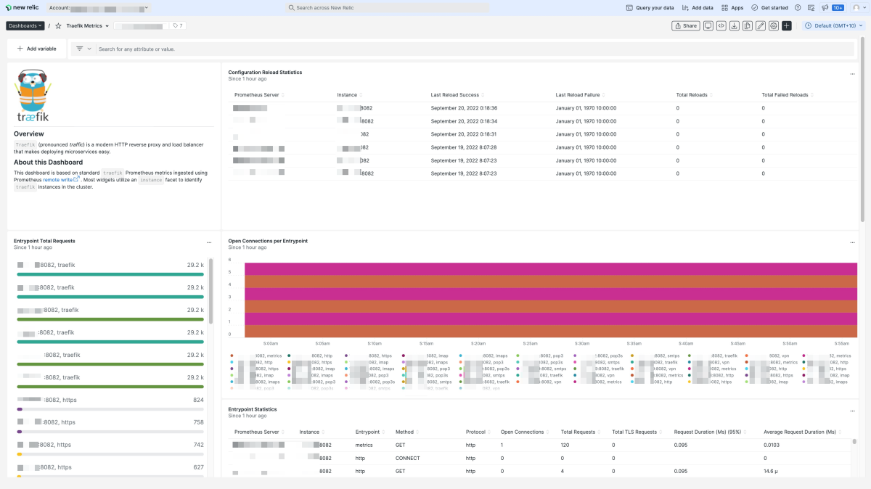This screenshot has width=871, height=489.
Task: Open the Apps menu item
Action: pos(732,7)
